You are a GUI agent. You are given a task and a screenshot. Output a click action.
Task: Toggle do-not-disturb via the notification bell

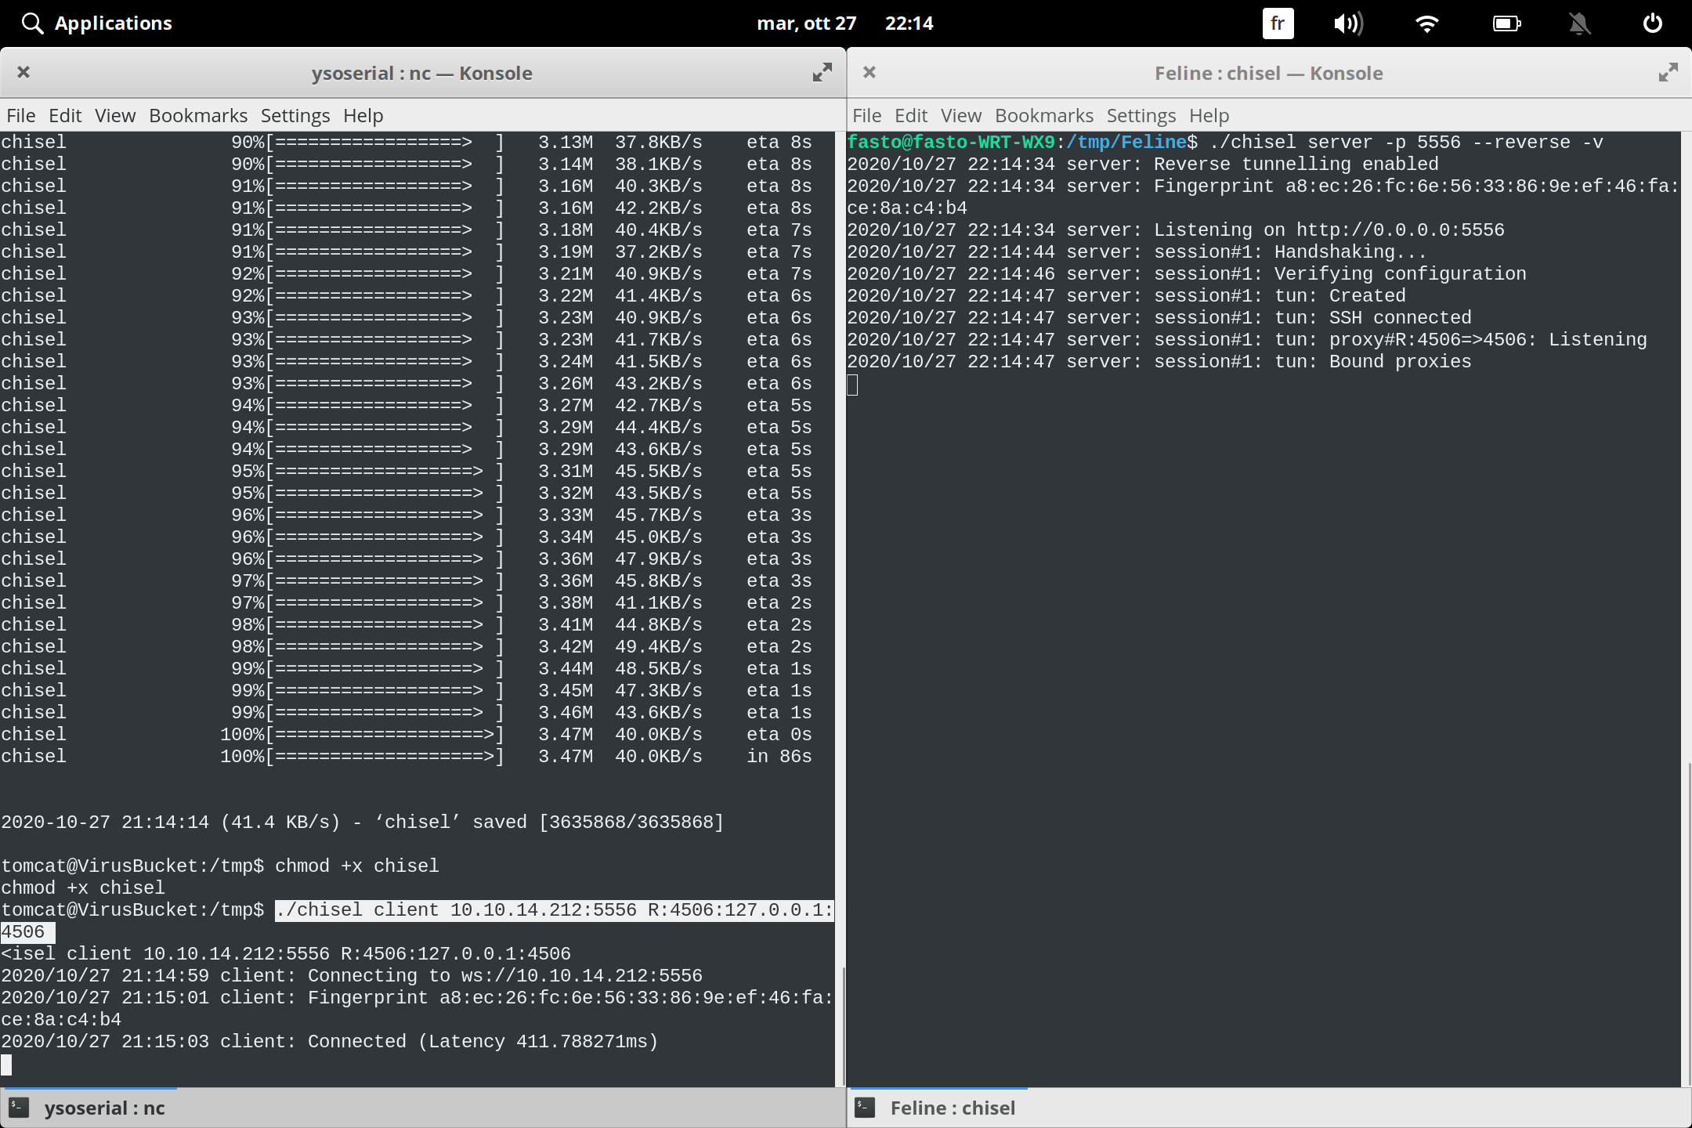tap(1580, 23)
